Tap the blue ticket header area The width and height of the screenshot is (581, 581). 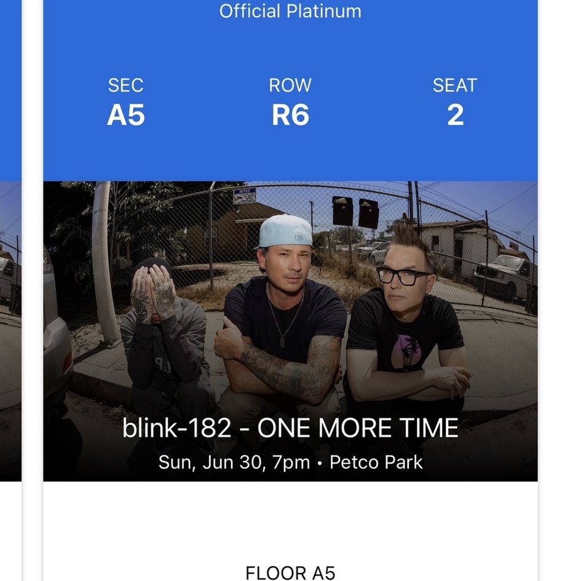pos(290,90)
